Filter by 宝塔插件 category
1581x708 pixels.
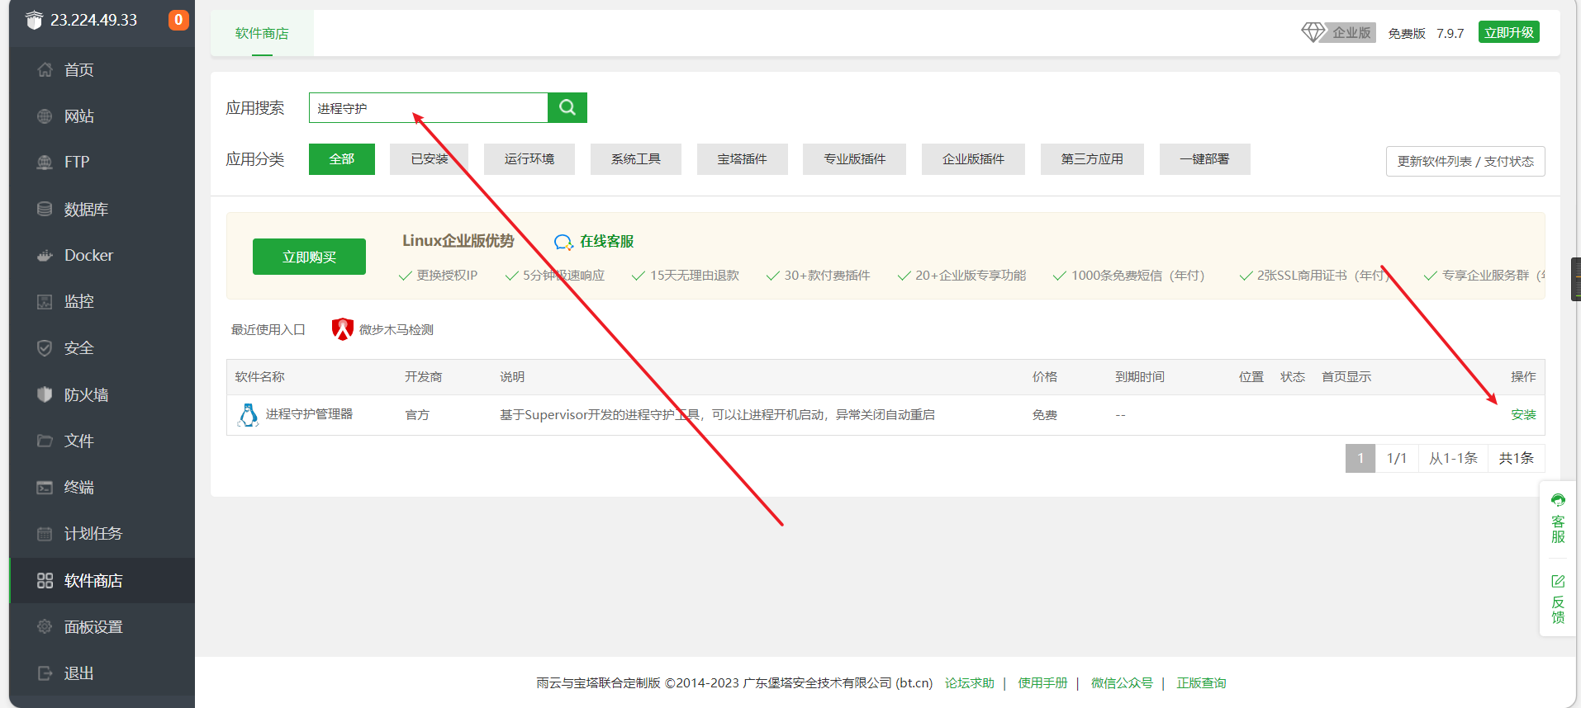[742, 159]
